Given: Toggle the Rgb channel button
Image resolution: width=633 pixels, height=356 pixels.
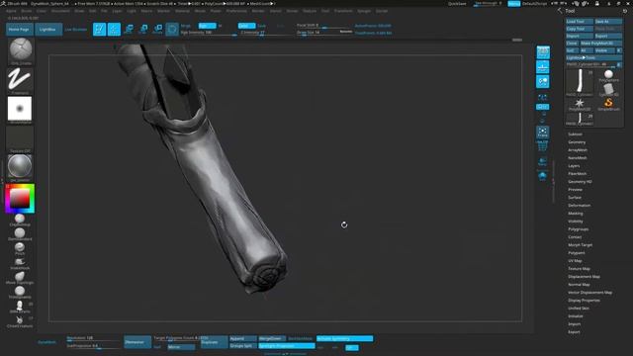Looking at the screenshot, I should pos(207,26).
